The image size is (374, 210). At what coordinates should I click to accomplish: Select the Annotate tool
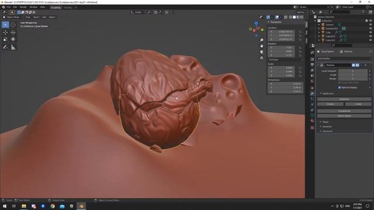pos(5,47)
